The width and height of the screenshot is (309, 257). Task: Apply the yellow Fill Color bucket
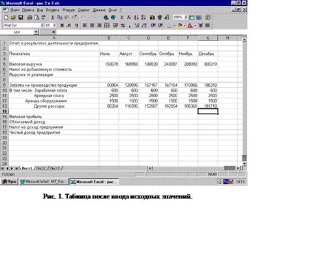[x=180, y=25]
